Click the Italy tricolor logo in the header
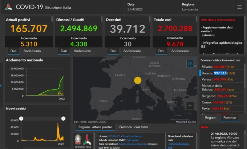Viewport: 247px width, 149px height. [x=8, y=7]
